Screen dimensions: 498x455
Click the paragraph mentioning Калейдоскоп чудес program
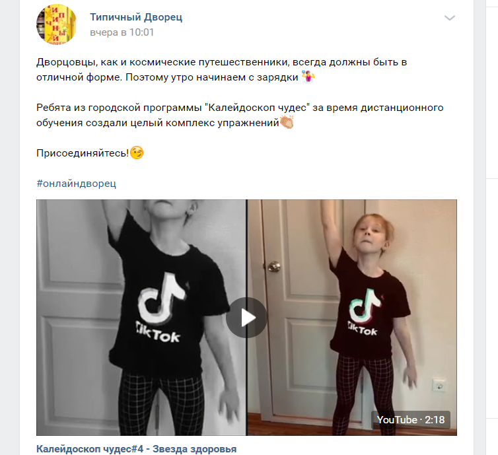click(x=240, y=115)
